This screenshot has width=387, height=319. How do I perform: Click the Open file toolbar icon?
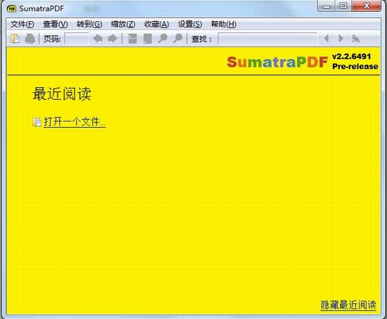pos(15,39)
